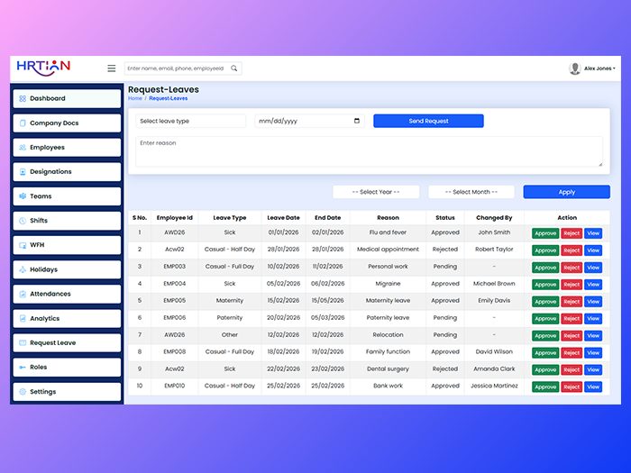Image resolution: width=631 pixels, height=473 pixels.
Task: Open the Select leave type dropdown
Action: tap(191, 121)
